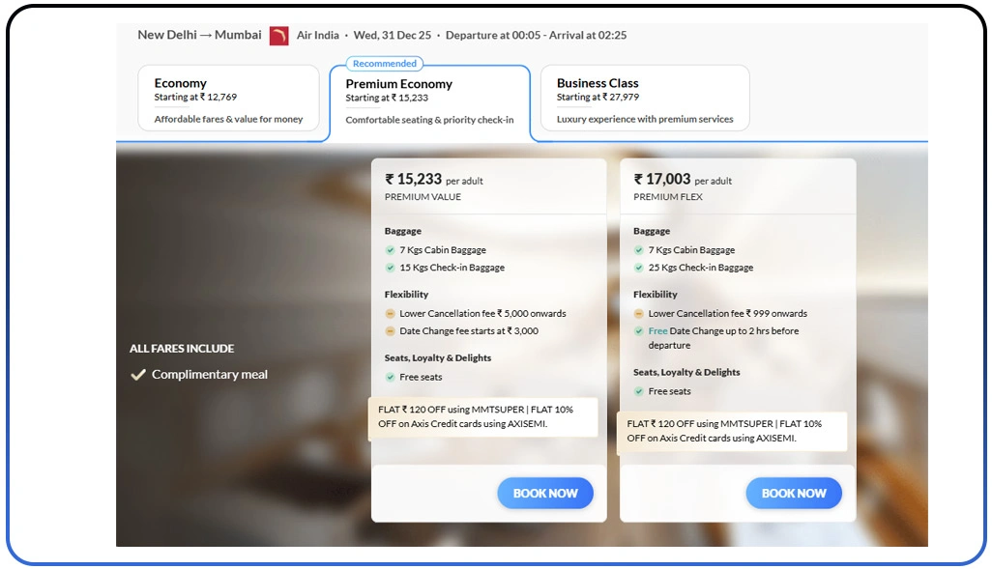Click orange icon beside cancellation fee ₹5,000
The height and width of the screenshot is (569, 992).
pyautogui.click(x=391, y=314)
